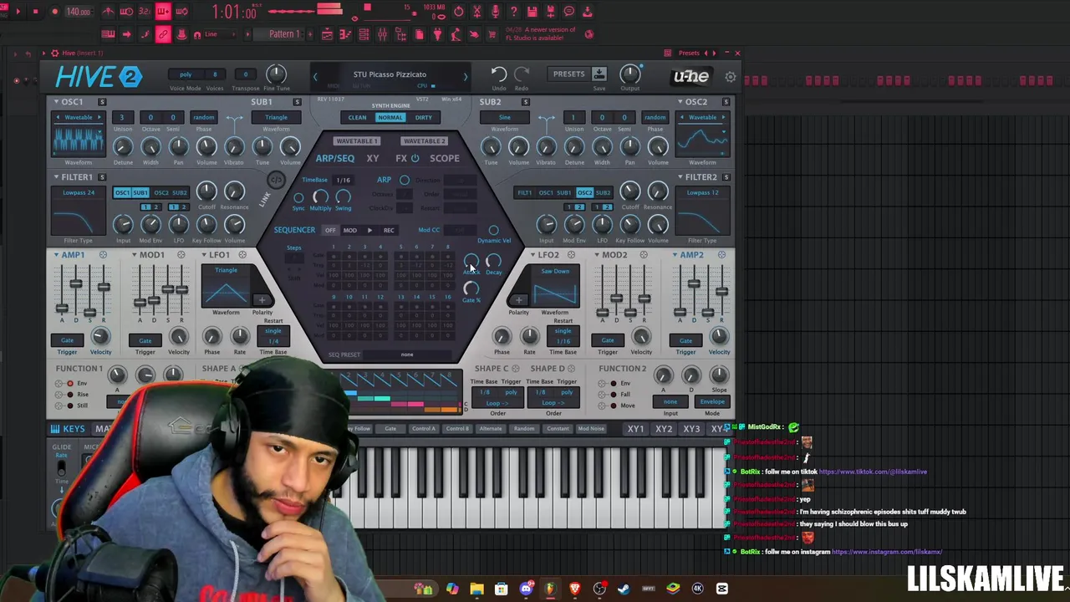Screen dimensions: 1070x602
Task: Open the TikTok link in chat
Action: (873, 472)
